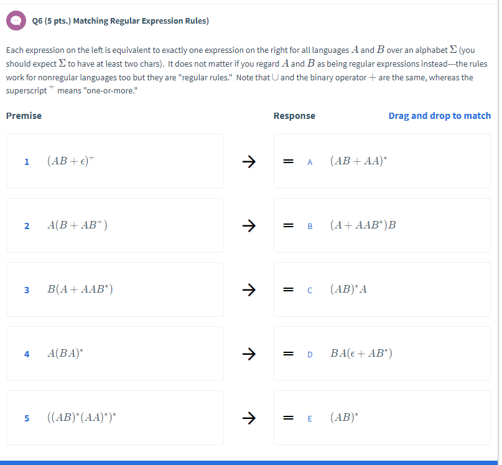Click the arrow icon beside premise 4

[x=249, y=354]
